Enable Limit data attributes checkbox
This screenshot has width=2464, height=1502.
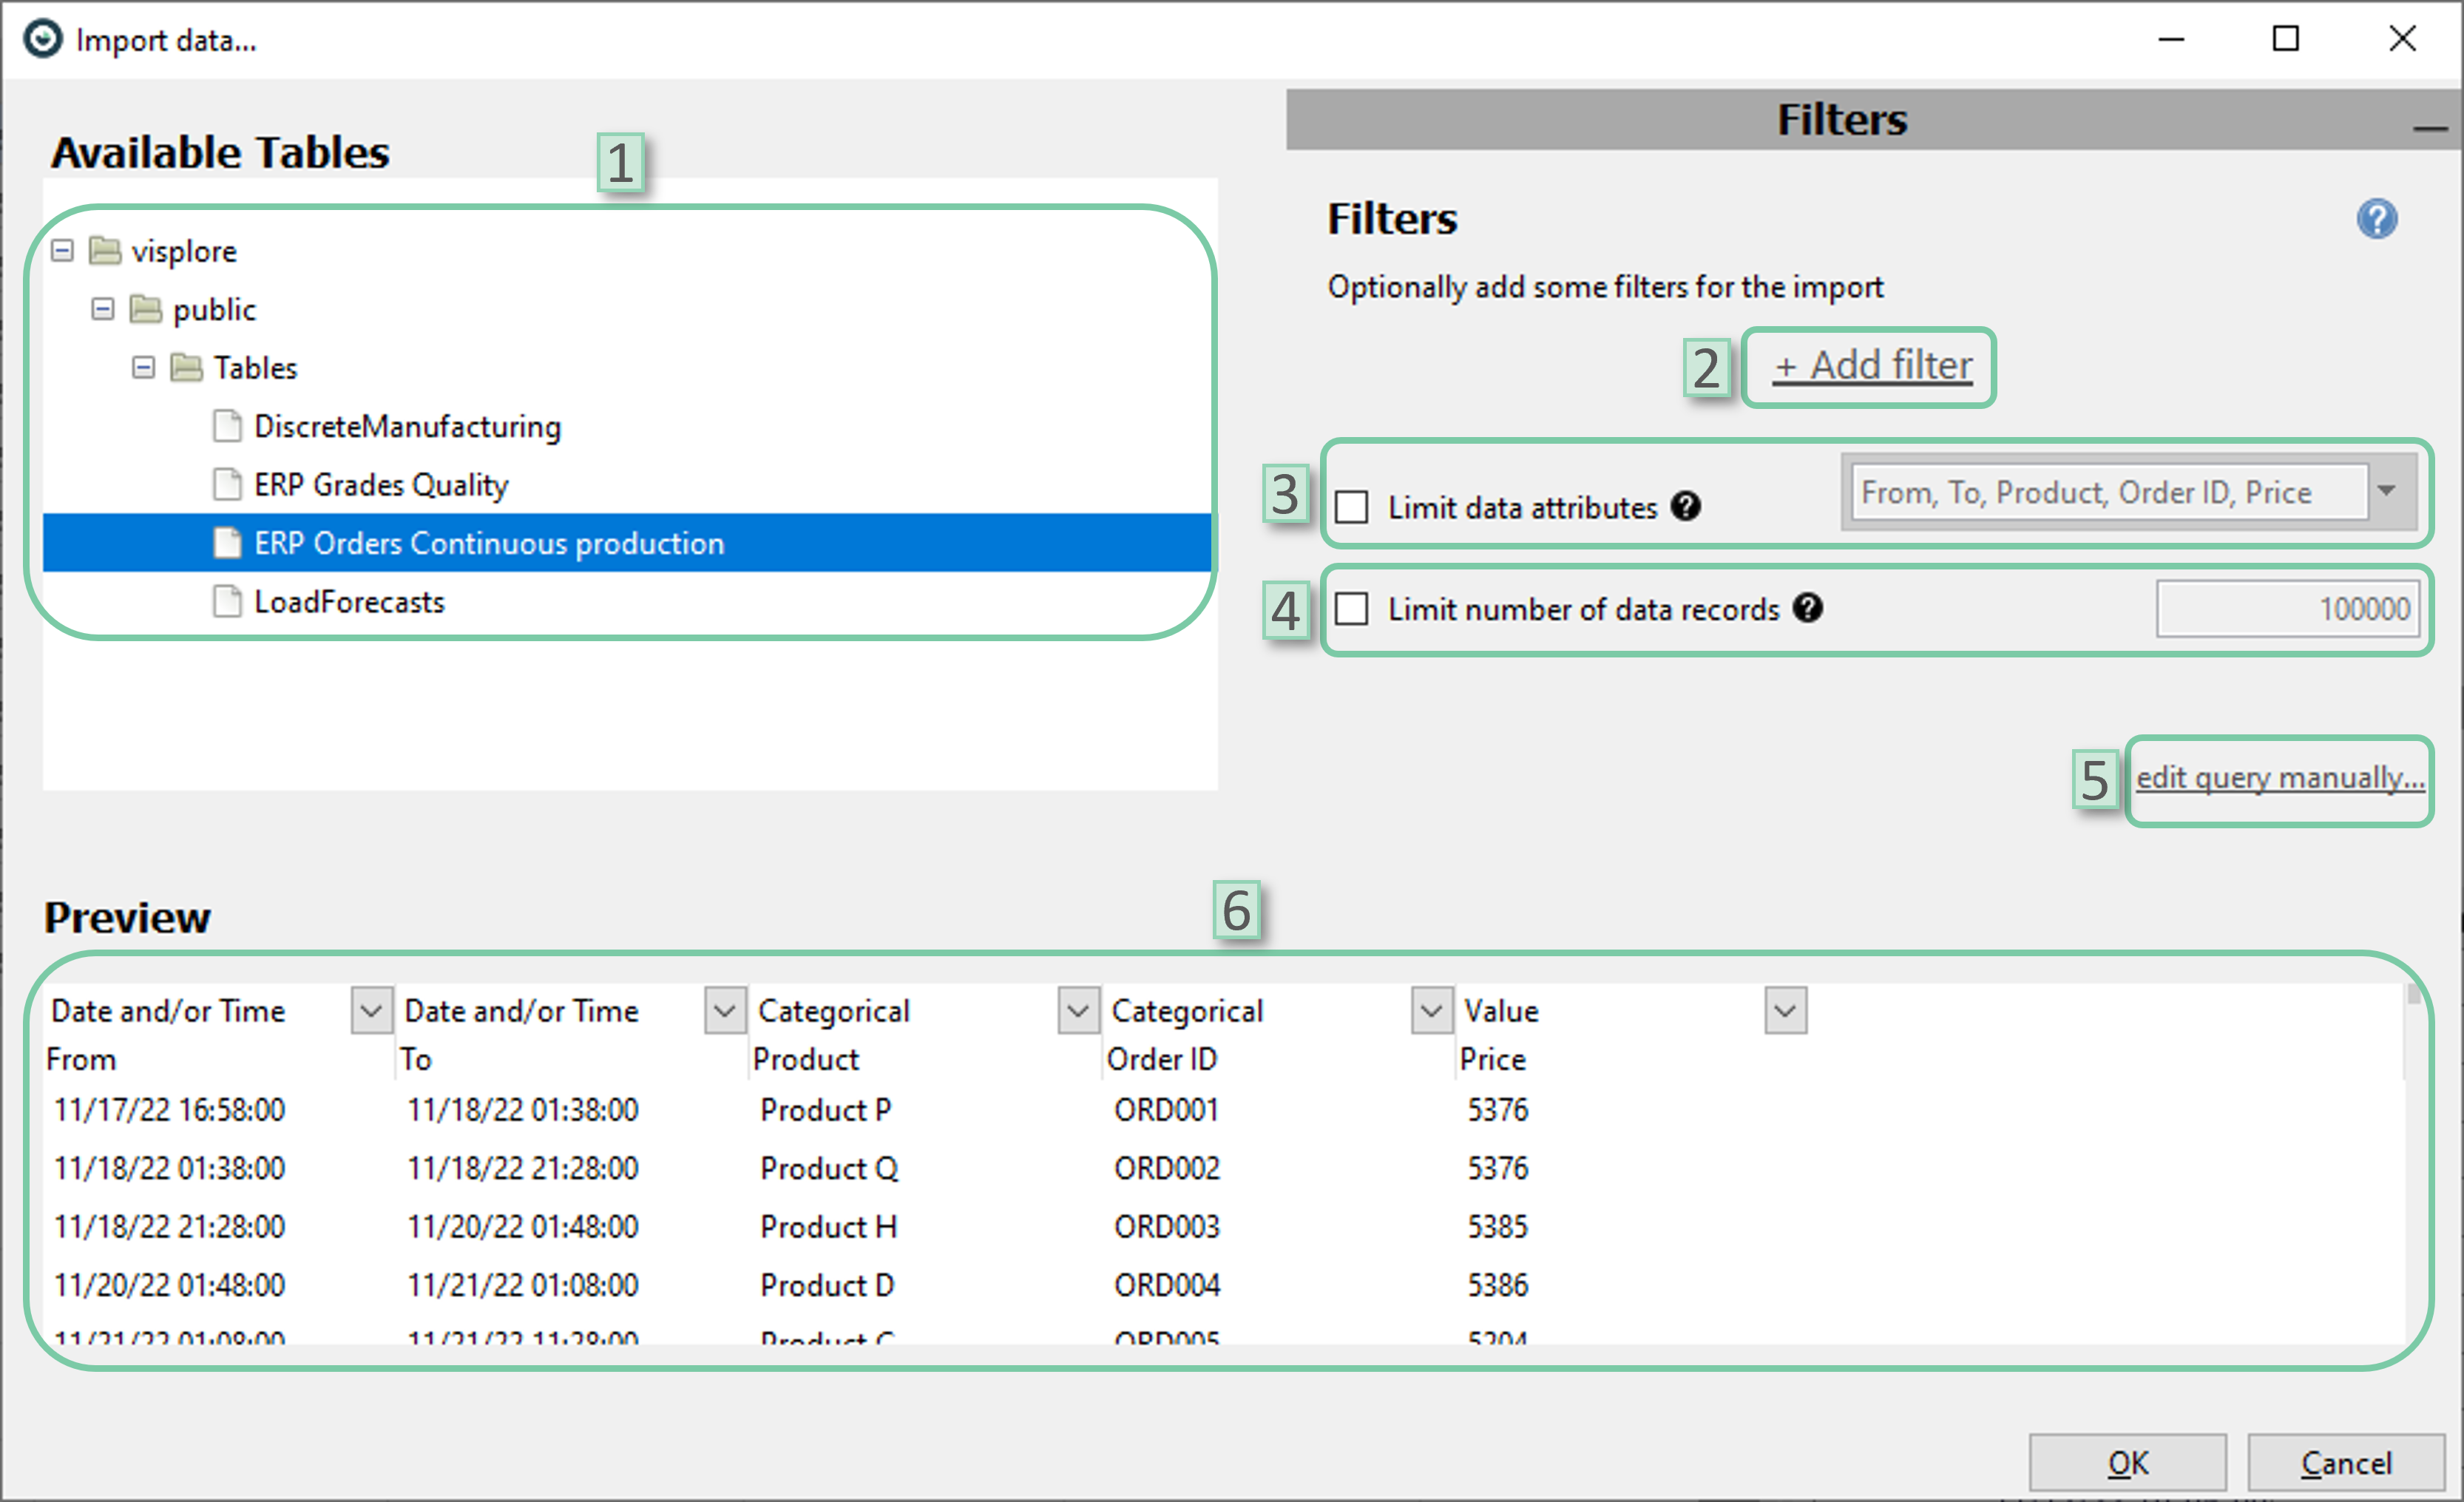point(1352,506)
